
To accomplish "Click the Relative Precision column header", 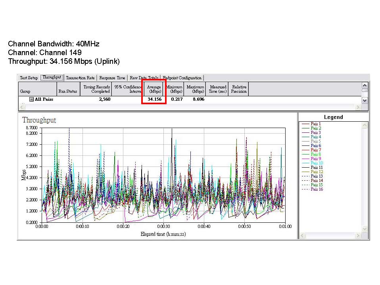I will click(239, 89).
